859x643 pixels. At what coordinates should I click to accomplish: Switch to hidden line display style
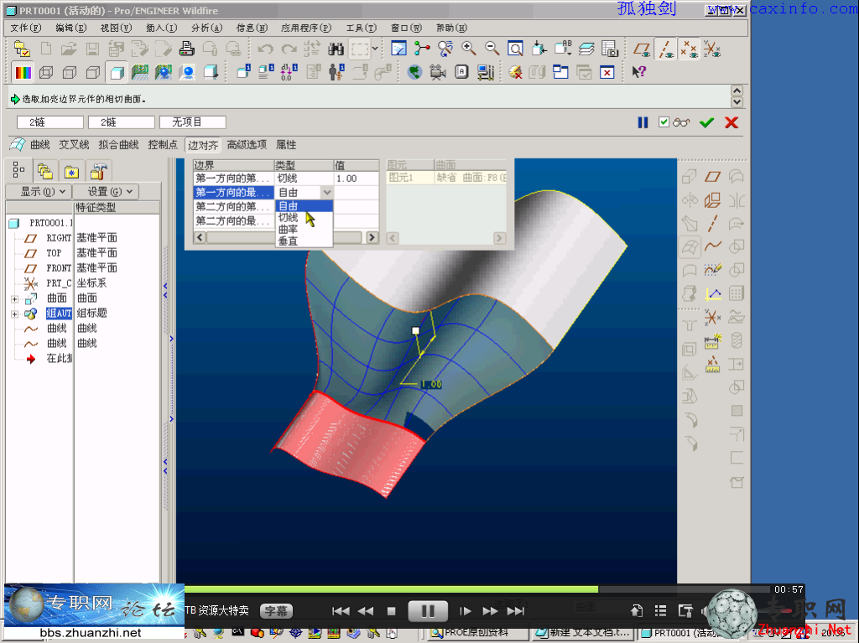pos(70,72)
